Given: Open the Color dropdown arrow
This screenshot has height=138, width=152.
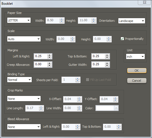Looking at the screenshot, I should (x=116, y=108).
